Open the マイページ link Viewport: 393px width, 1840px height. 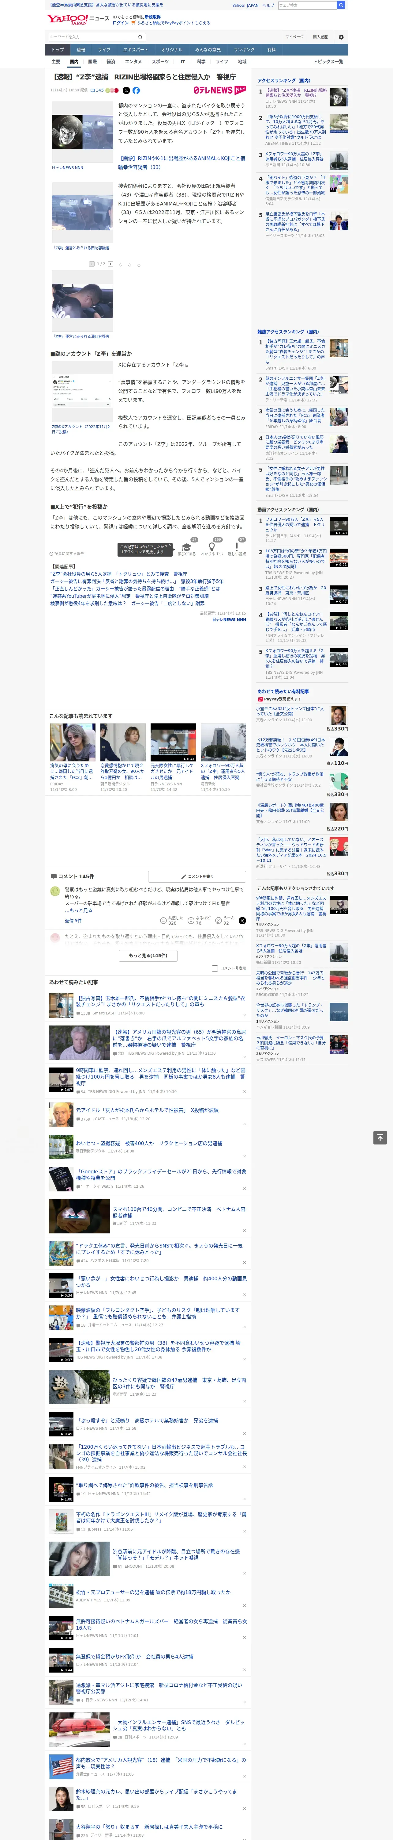pos(294,37)
